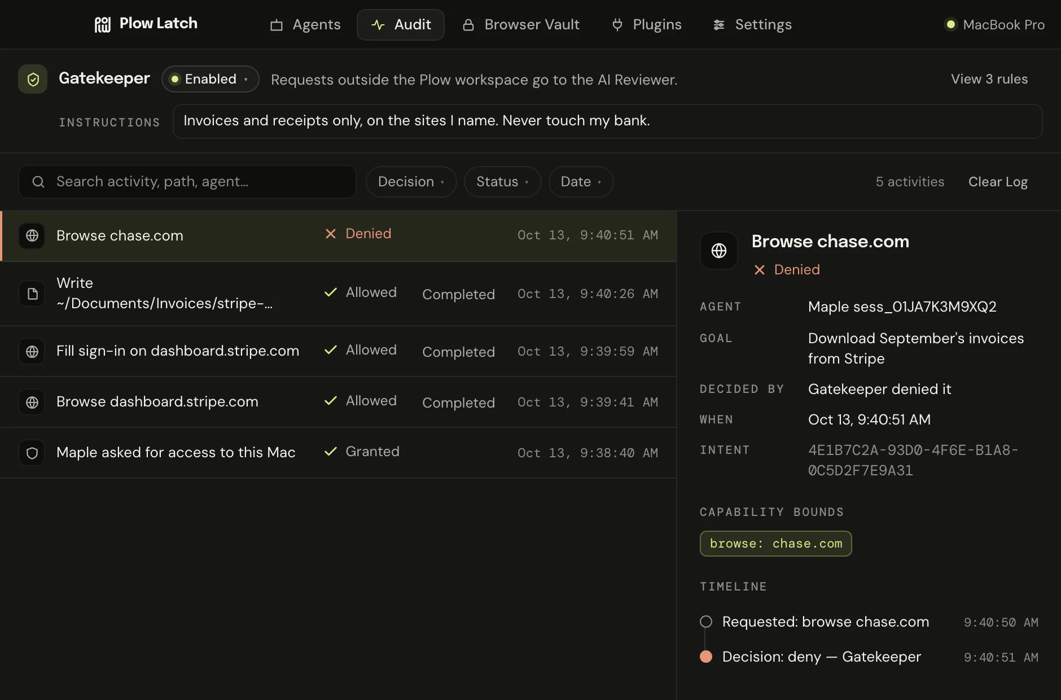The height and width of the screenshot is (700, 1061).
Task: Click Download September's invoices from Stripe goal
Action: (915, 348)
